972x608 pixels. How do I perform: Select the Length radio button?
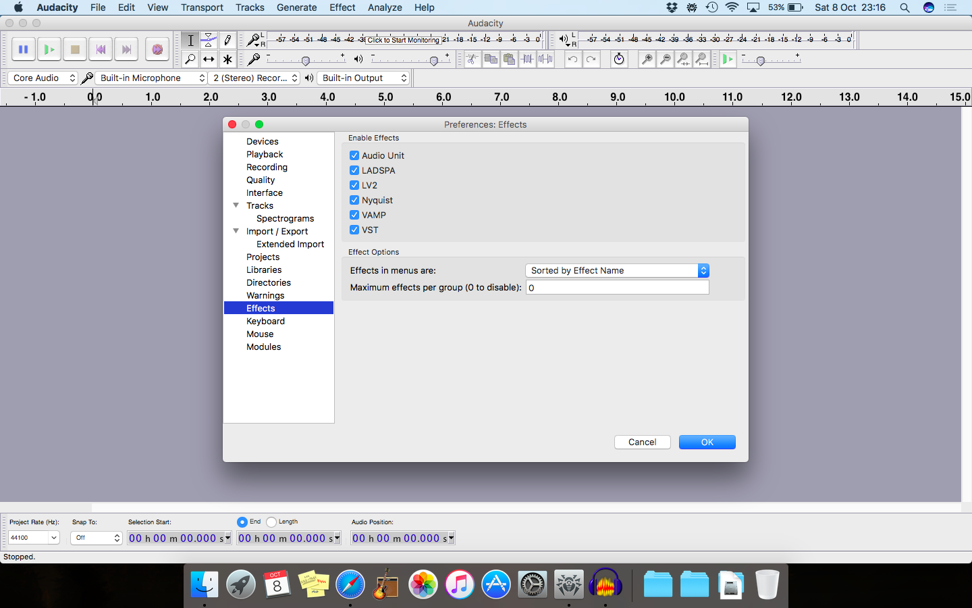(x=271, y=522)
